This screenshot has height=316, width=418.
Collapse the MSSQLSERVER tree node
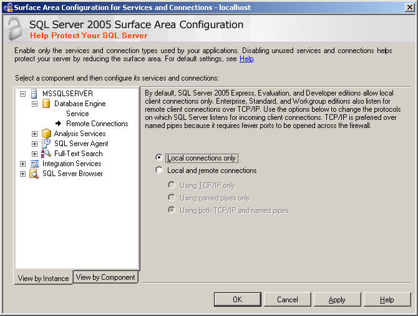click(23, 94)
